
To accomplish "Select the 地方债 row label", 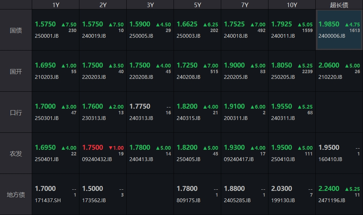I will coord(16,195).
